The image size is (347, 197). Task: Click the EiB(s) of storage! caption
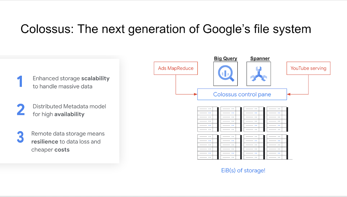243,170
